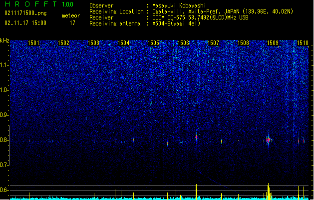Click the 1505 time marker label
The height and width of the screenshot is (200, 314).
[x=153, y=42]
